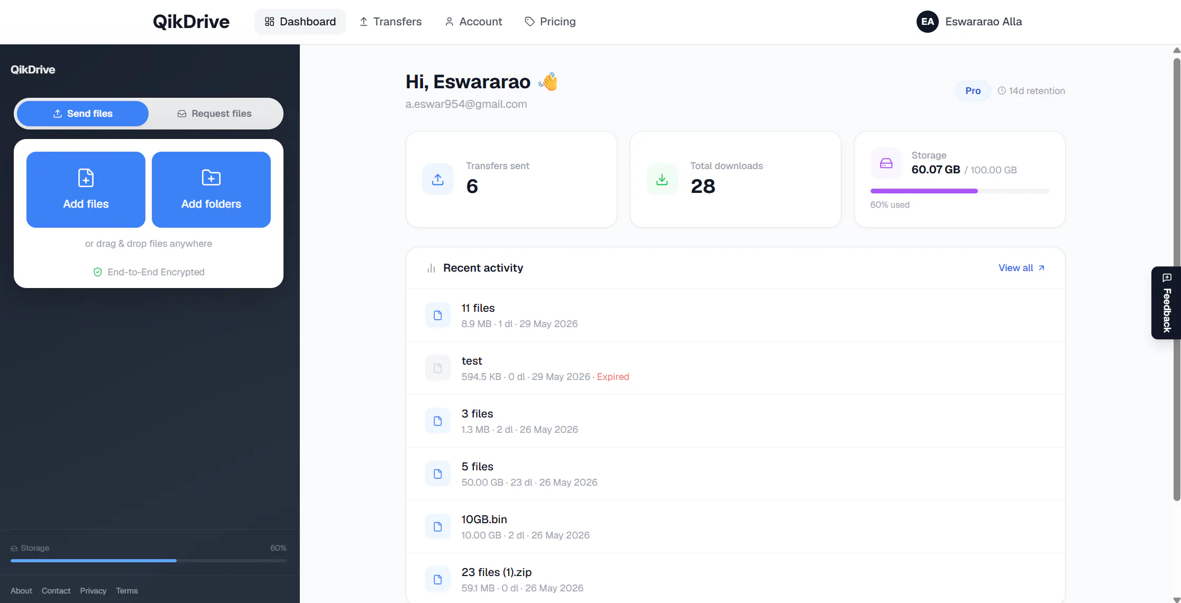This screenshot has height=603, width=1181.
Task: Click the purple storage usage bar
Action: click(x=959, y=191)
